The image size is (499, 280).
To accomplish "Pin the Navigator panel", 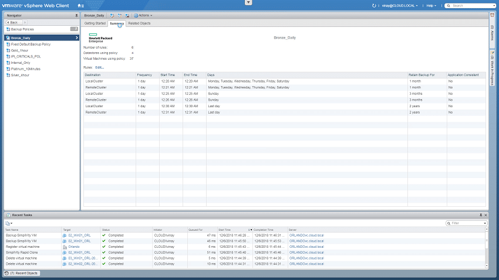I will (x=76, y=15).
